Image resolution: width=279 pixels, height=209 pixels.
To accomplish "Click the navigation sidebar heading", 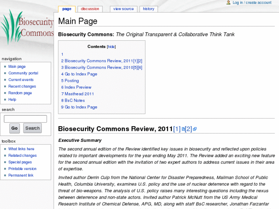I will click(12, 59).
